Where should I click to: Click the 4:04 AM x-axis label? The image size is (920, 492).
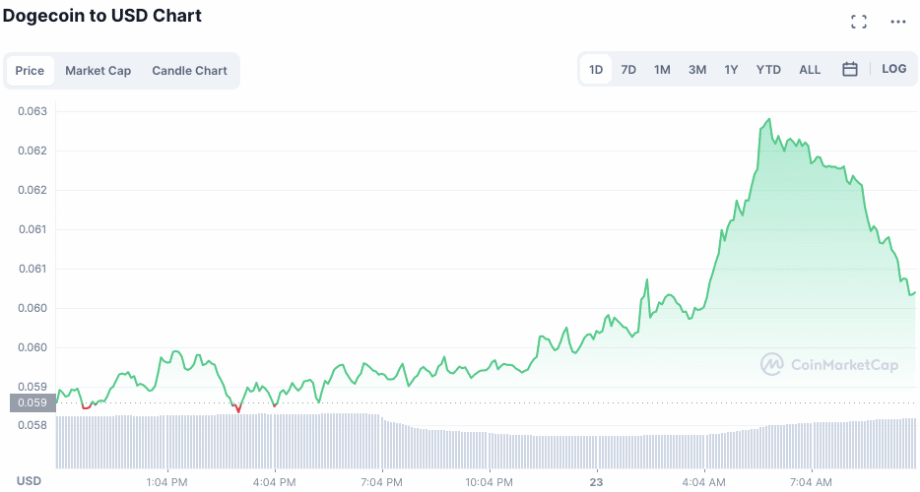click(x=703, y=482)
